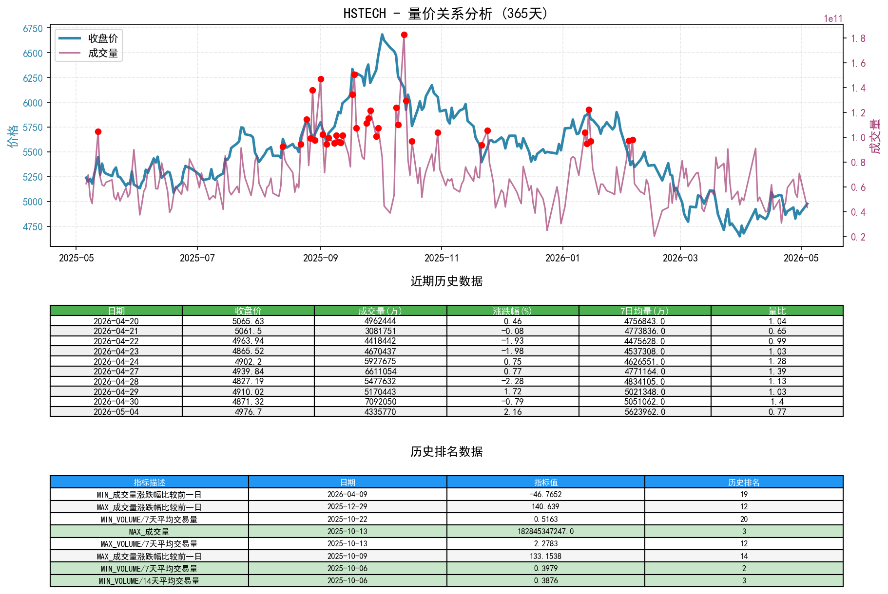Click the 量比 column header
The width and height of the screenshot is (888, 594).
click(x=777, y=311)
